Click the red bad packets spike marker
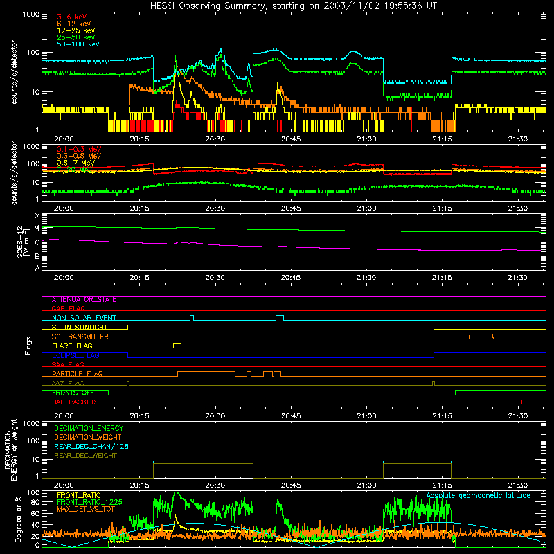The height and width of the screenshot is (554, 554). coord(521,402)
